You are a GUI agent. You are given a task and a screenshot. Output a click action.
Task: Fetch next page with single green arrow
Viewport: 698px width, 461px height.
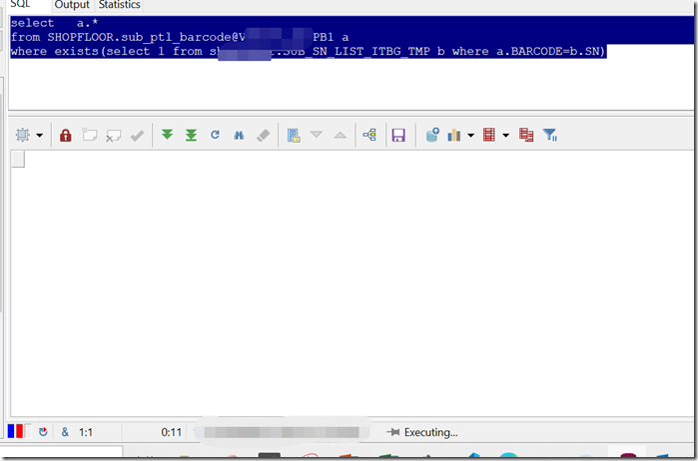coord(167,135)
